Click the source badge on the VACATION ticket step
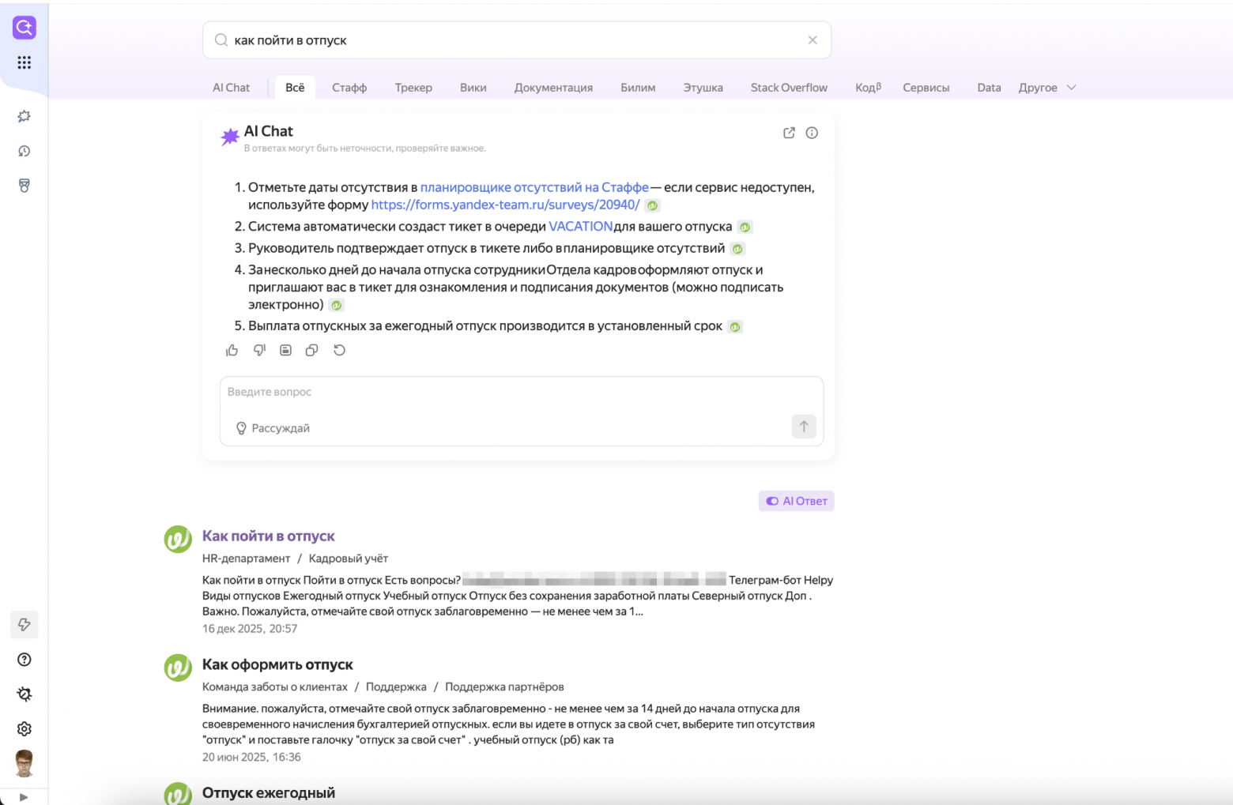1233x805 pixels. (745, 227)
